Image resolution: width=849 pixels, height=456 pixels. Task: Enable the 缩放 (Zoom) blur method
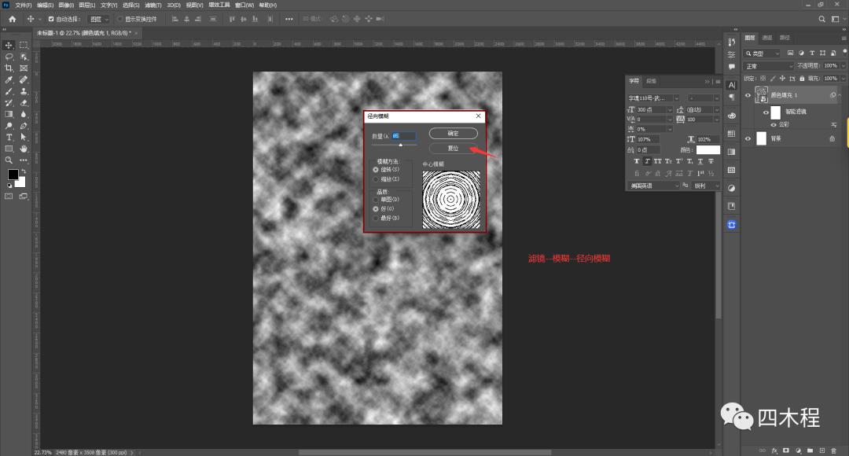tap(376, 178)
